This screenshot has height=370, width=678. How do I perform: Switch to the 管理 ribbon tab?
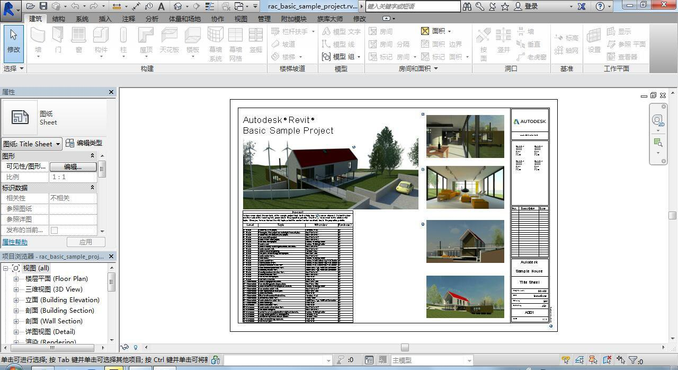264,19
